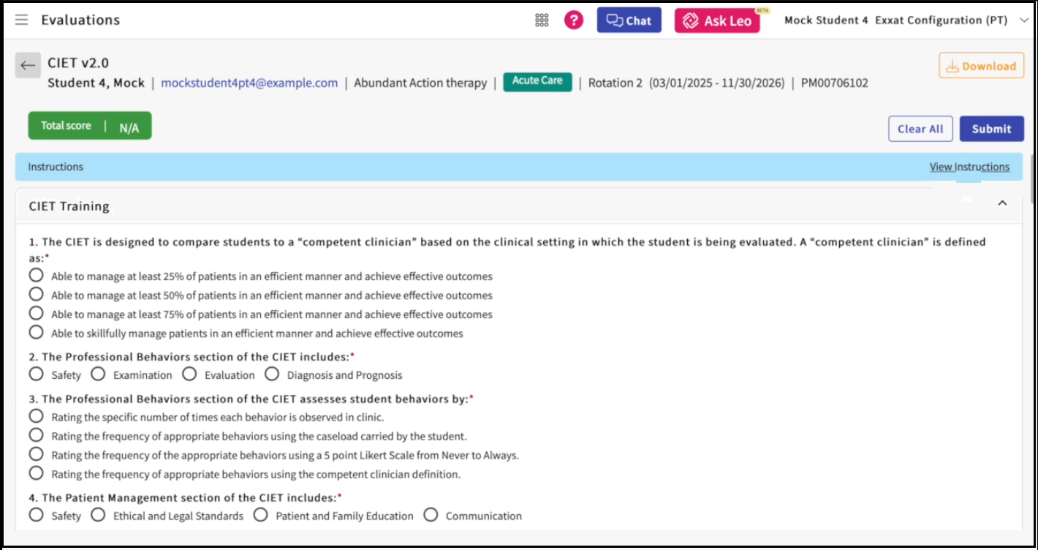1038x550 pixels.
Task: Open Chat from the top bar
Action: pos(629,20)
